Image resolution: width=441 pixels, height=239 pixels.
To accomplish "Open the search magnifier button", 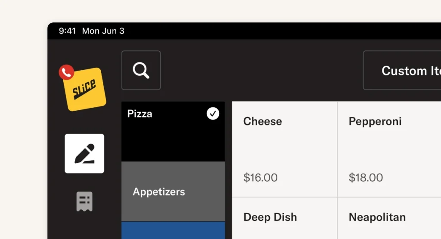I will [x=141, y=70].
